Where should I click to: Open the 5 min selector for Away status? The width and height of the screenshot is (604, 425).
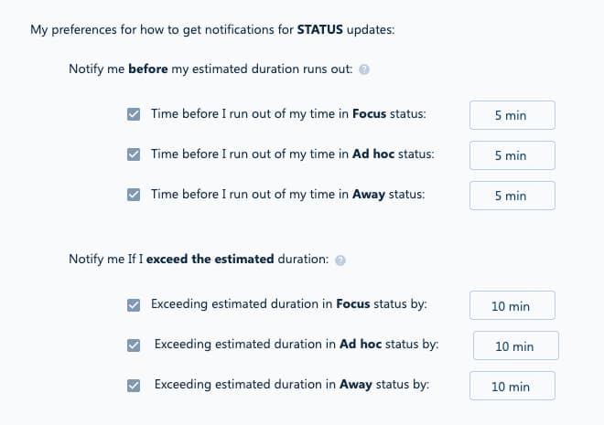click(512, 196)
